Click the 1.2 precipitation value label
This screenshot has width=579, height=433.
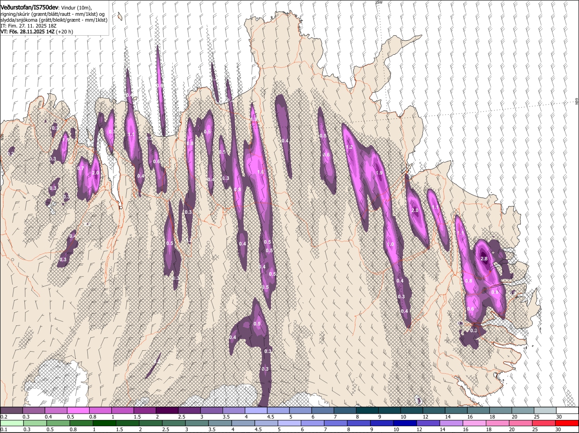(x=349, y=147)
